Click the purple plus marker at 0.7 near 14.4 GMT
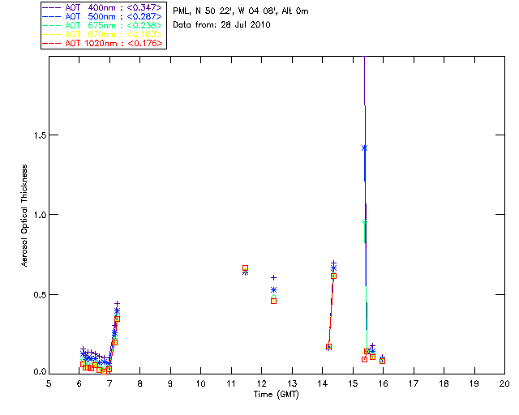Screen dimensions: 519x415 click(333, 263)
